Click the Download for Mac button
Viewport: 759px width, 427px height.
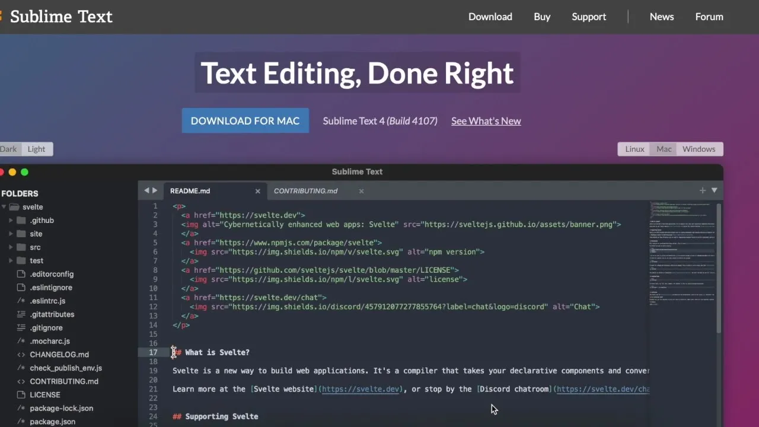coord(245,120)
